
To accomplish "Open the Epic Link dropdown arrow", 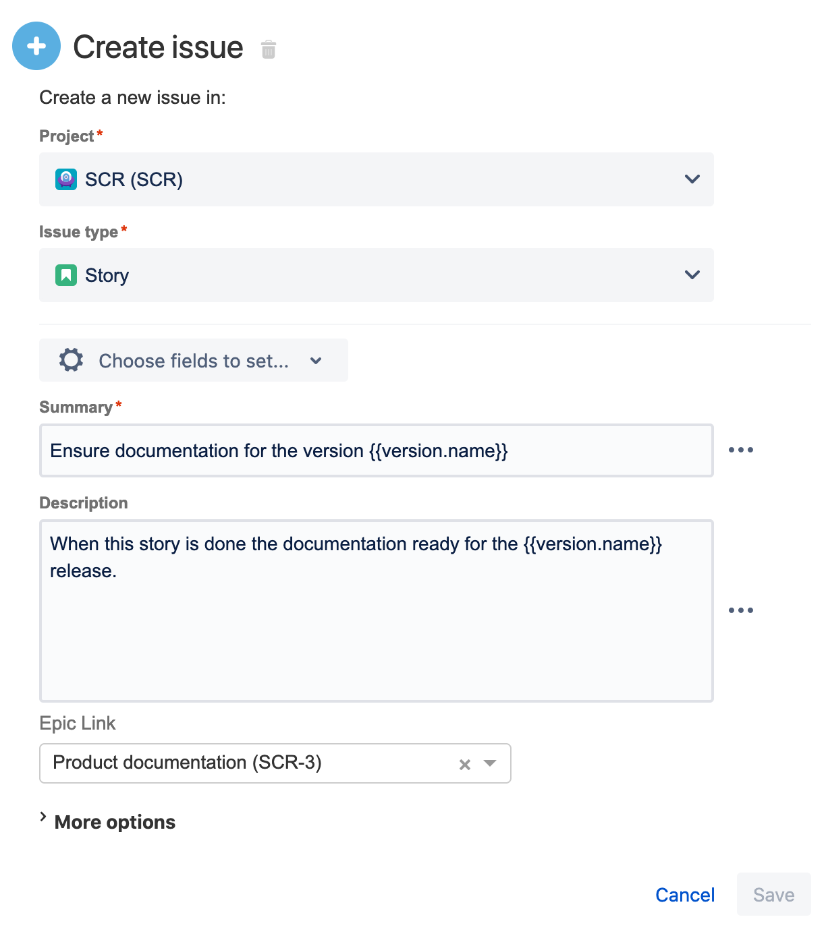I will pos(491,763).
